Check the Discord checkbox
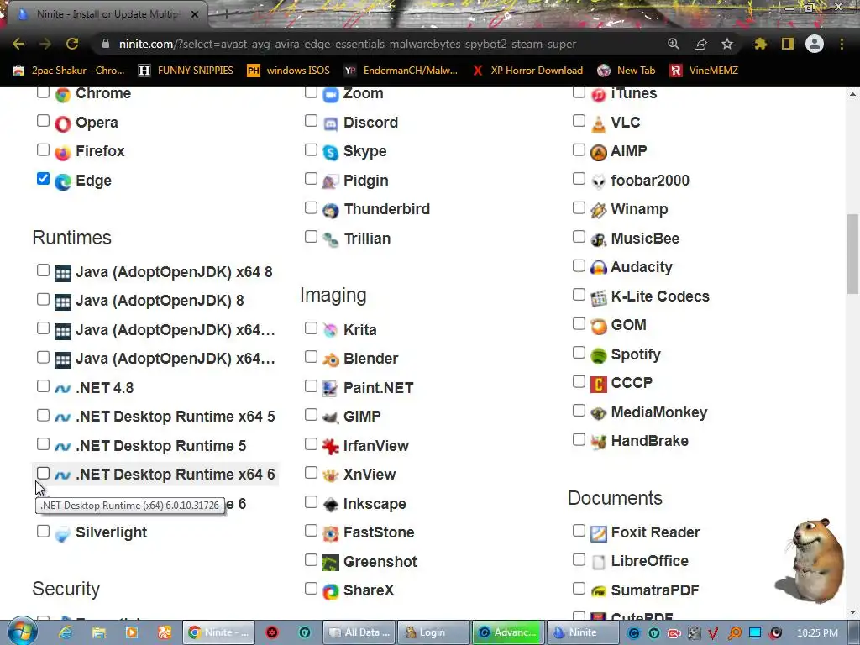This screenshot has height=645, width=860. pos(311,121)
